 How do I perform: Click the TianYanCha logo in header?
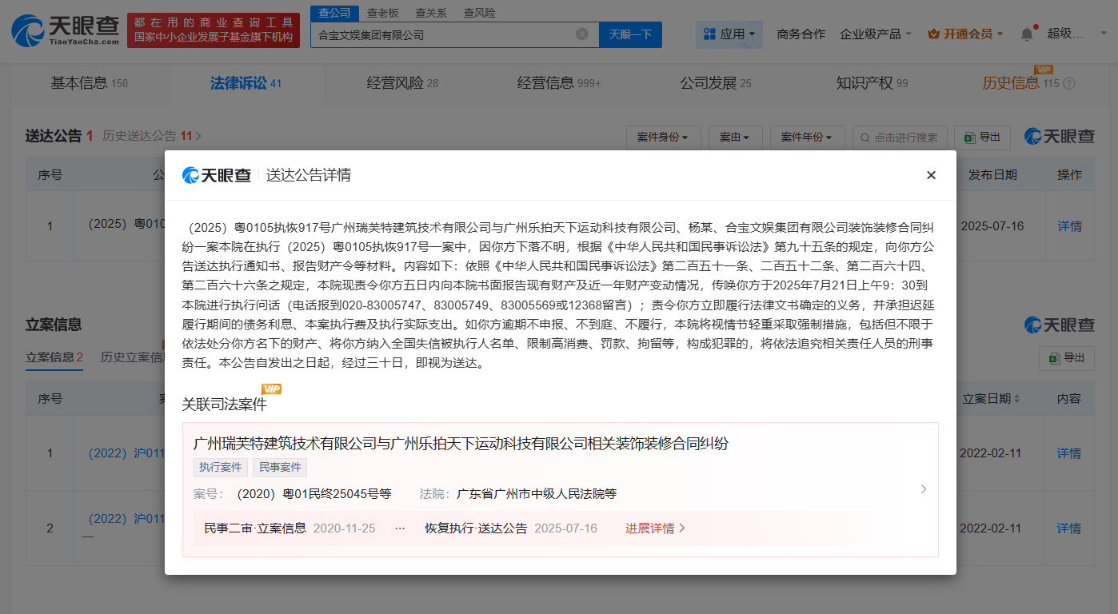coord(66,30)
